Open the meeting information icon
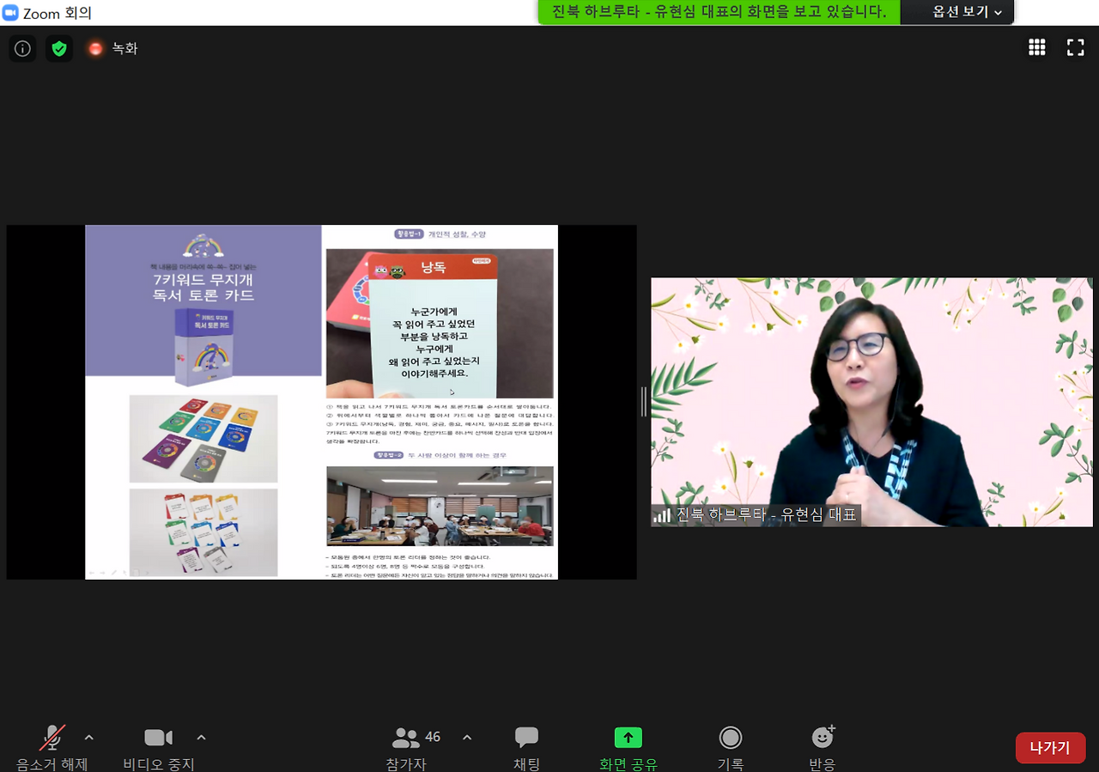 pos(22,48)
